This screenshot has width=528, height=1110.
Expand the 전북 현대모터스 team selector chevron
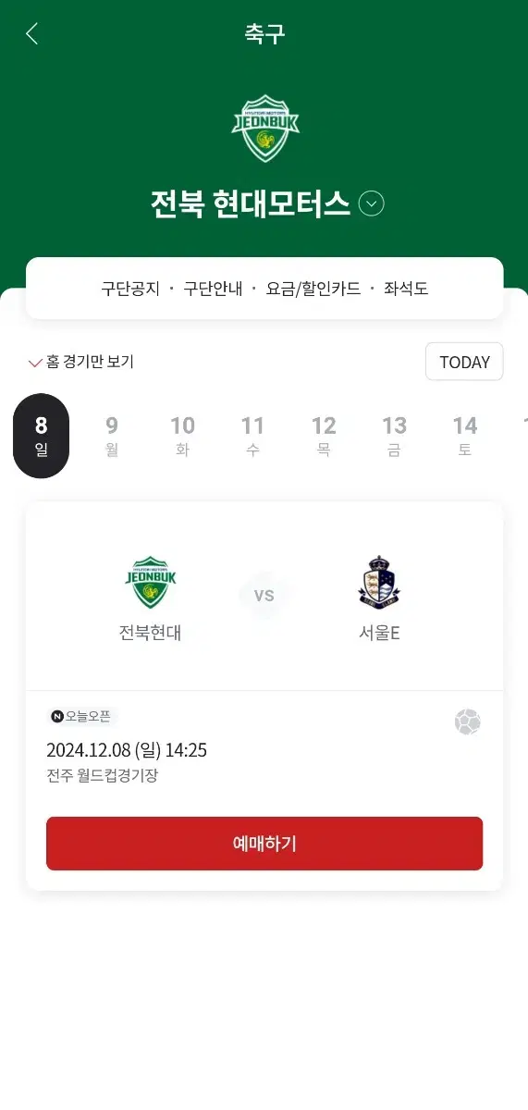(x=371, y=203)
